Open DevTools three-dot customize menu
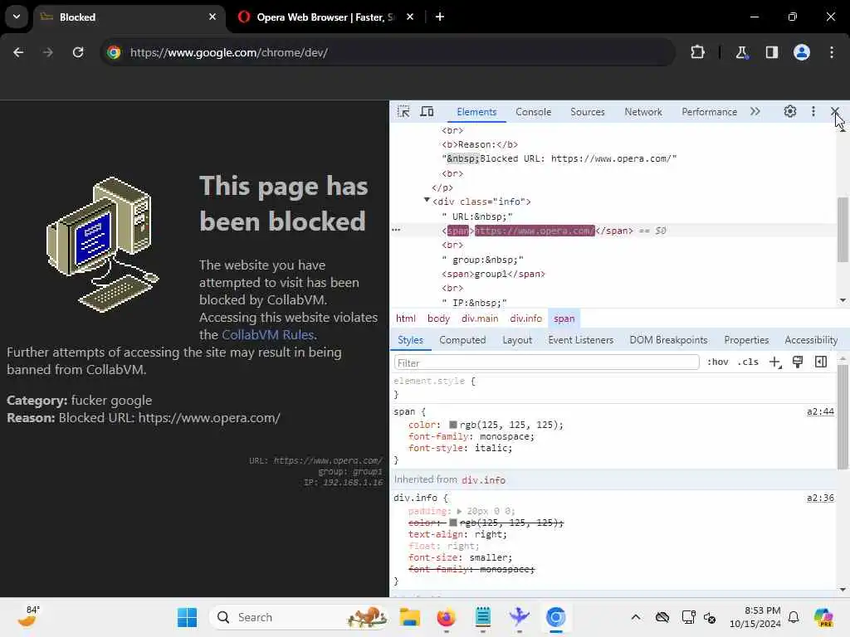Screen dimensions: 850x637 click(813, 112)
